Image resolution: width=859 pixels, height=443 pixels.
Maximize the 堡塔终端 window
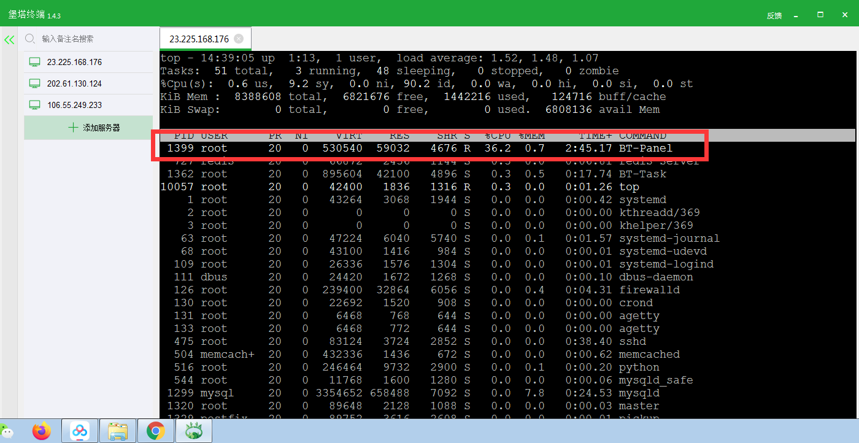pyautogui.click(x=820, y=14)
